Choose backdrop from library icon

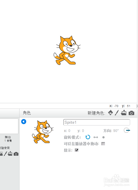pos(1,154)
